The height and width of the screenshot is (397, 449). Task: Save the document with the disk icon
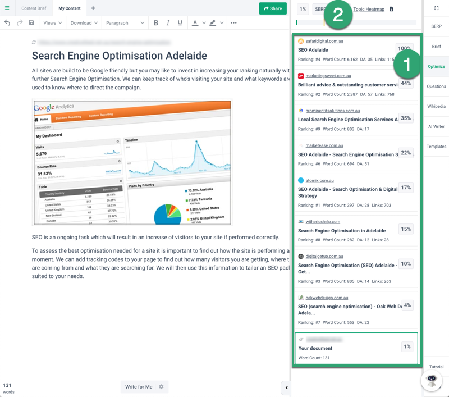pos(31,22)
